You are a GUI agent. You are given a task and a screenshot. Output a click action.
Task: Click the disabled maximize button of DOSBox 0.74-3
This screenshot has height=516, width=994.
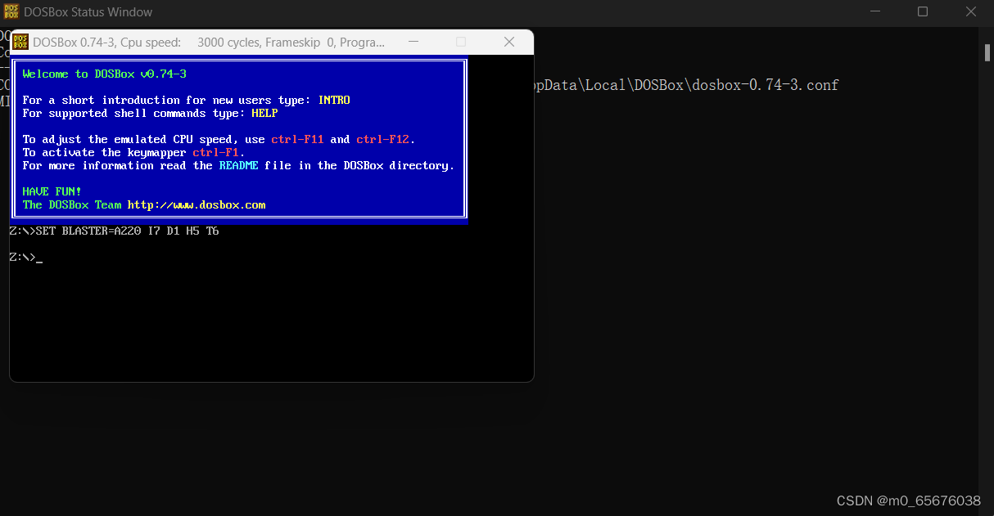(461, 42)
